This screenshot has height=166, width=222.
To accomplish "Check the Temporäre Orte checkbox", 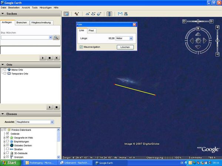I will 5,73.
